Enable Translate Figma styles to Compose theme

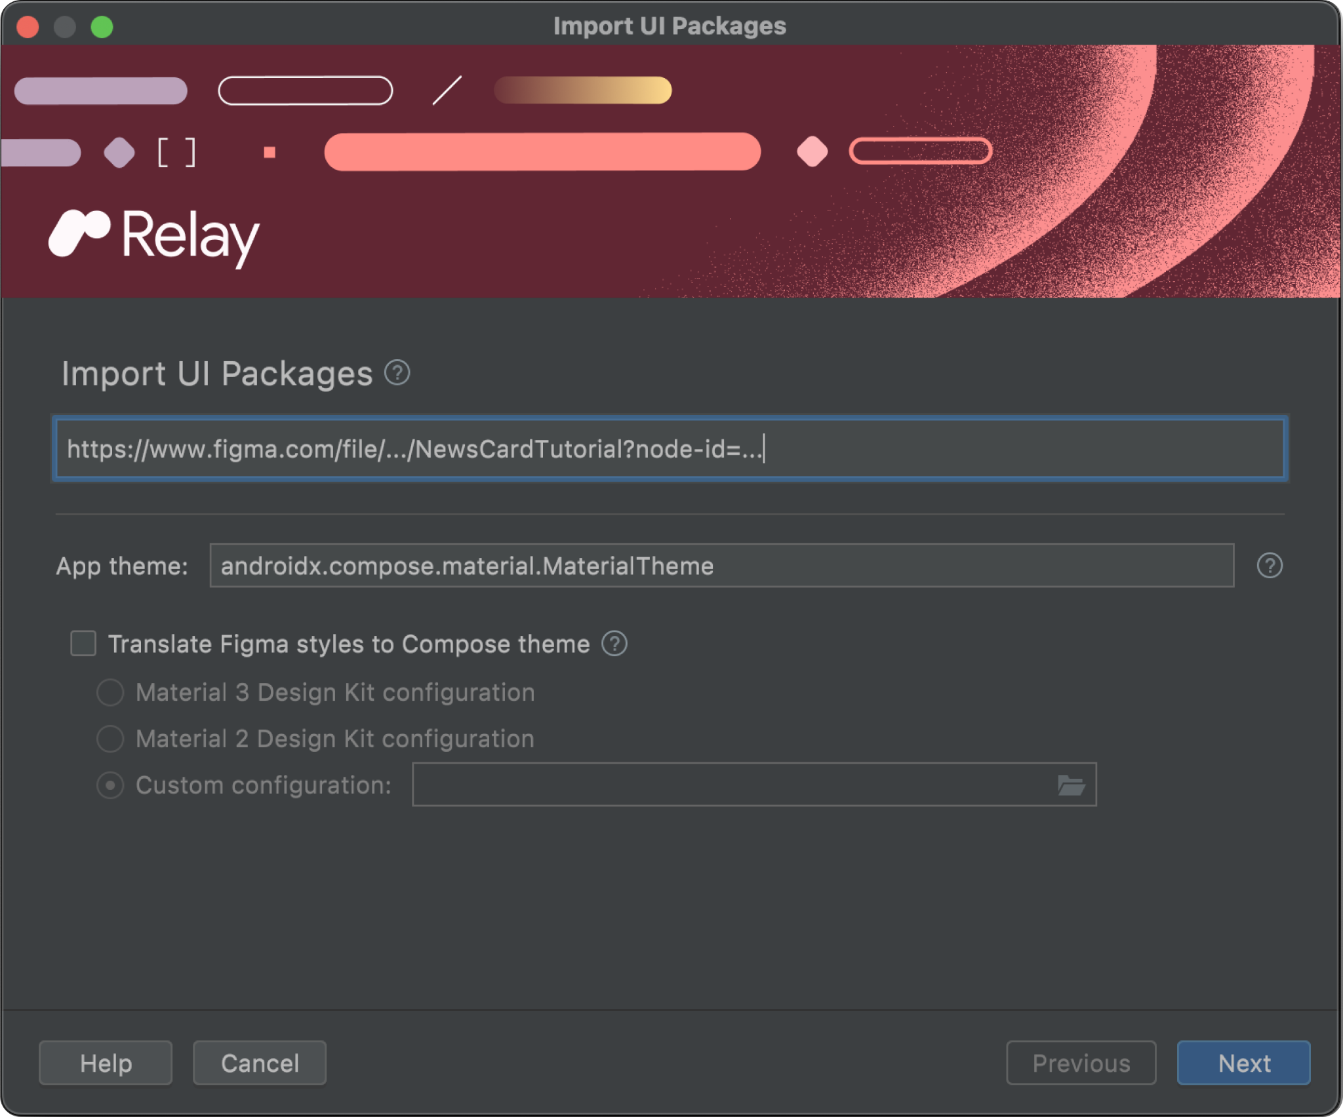pos(87,643)
